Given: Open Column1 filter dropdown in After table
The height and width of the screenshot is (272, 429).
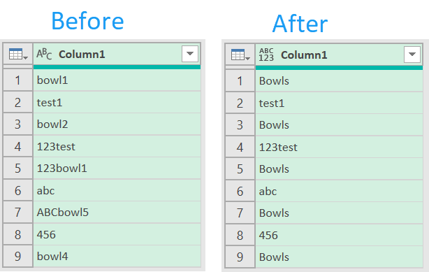Looking at the screenshot, I should (x=412, y=55).
